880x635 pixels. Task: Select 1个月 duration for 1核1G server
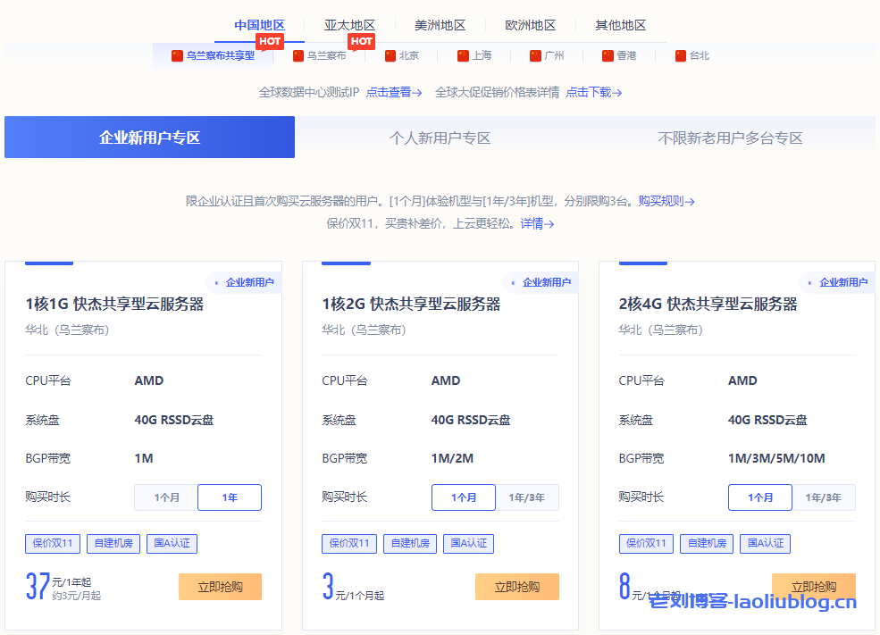tap(166, 497)
